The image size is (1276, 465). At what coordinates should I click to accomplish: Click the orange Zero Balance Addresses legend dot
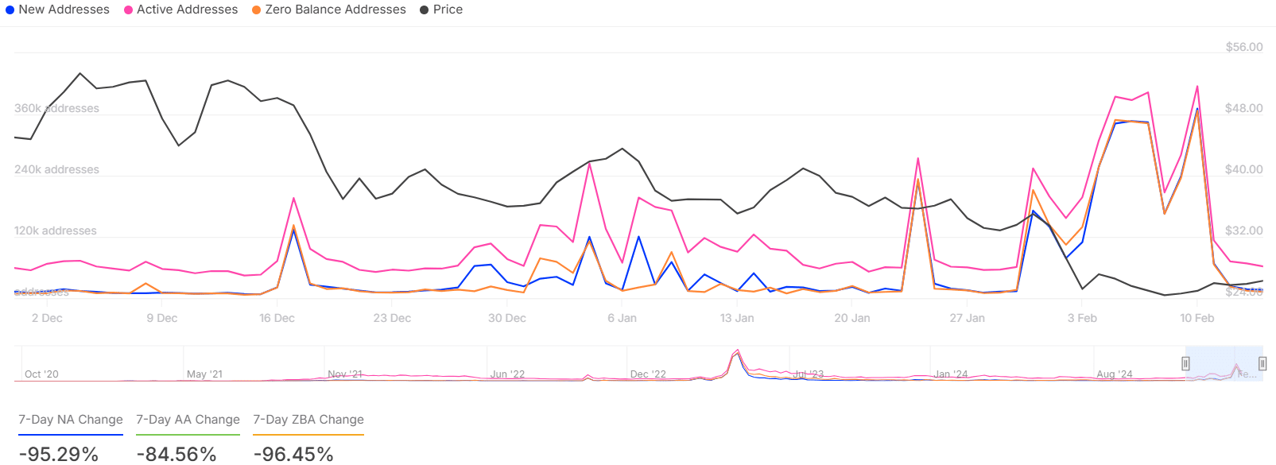[x=257, y=10]
